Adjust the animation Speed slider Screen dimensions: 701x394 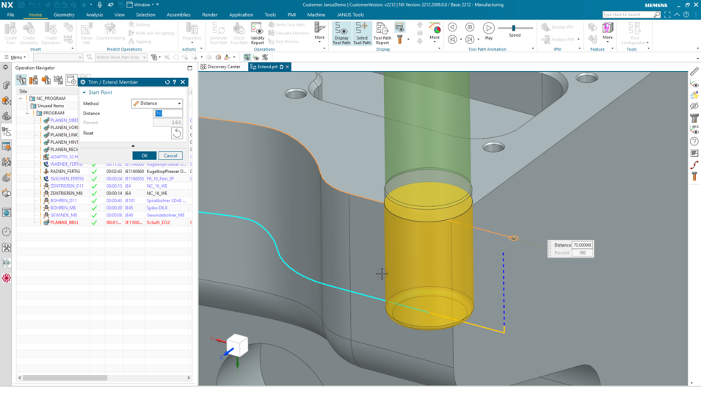514,28
